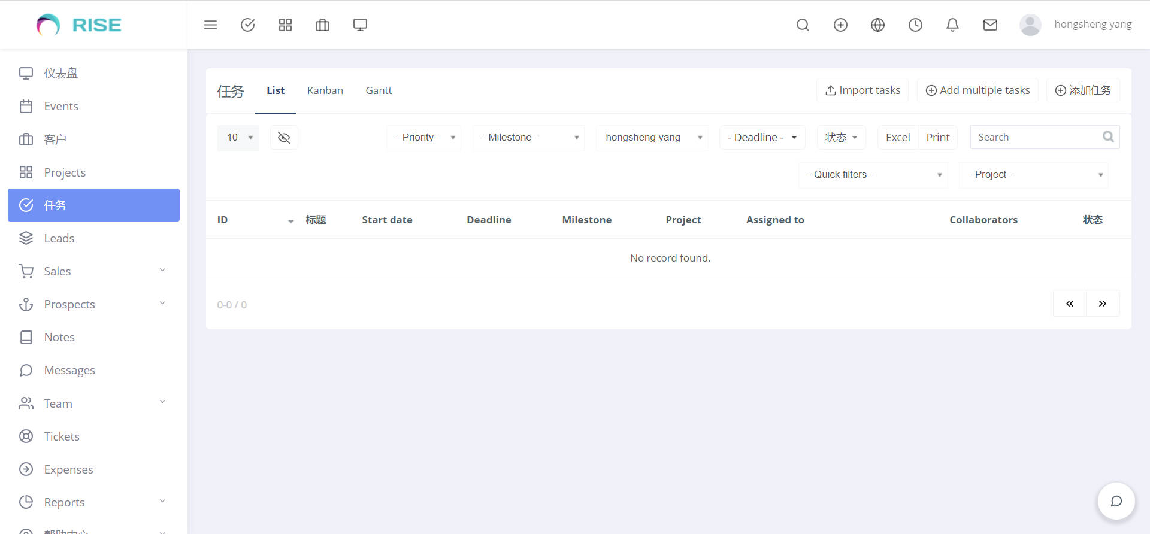Switch to the Gantt tab

[379, 90]
